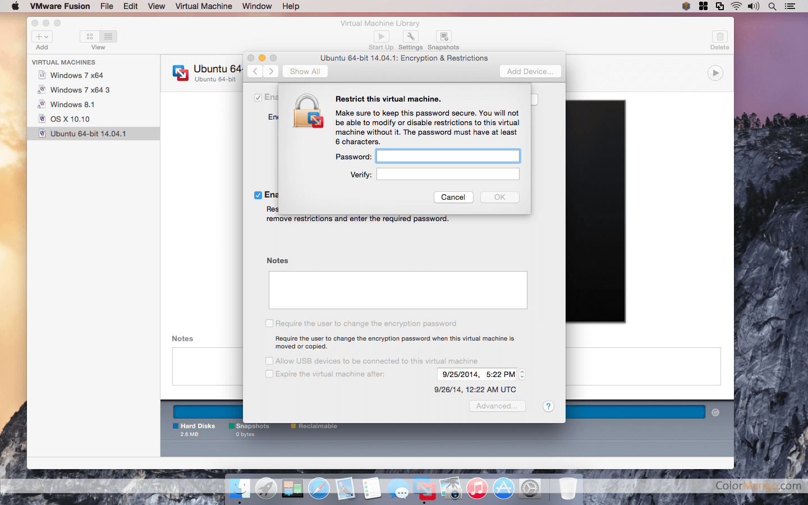Enable Expire the virtual machine after
The height and width of the screenshot is (505, 808).
coord(269,374)
